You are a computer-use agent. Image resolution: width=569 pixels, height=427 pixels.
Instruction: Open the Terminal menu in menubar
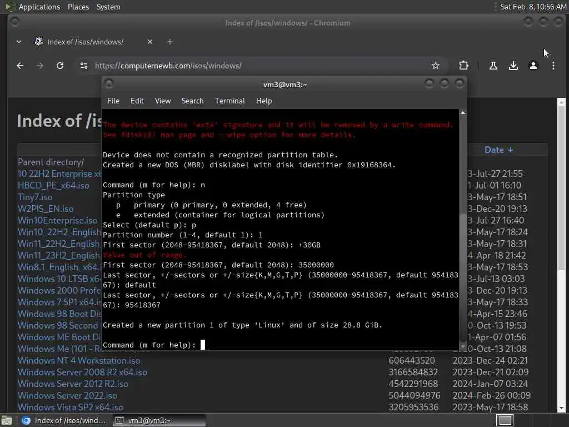coord(229,101)
